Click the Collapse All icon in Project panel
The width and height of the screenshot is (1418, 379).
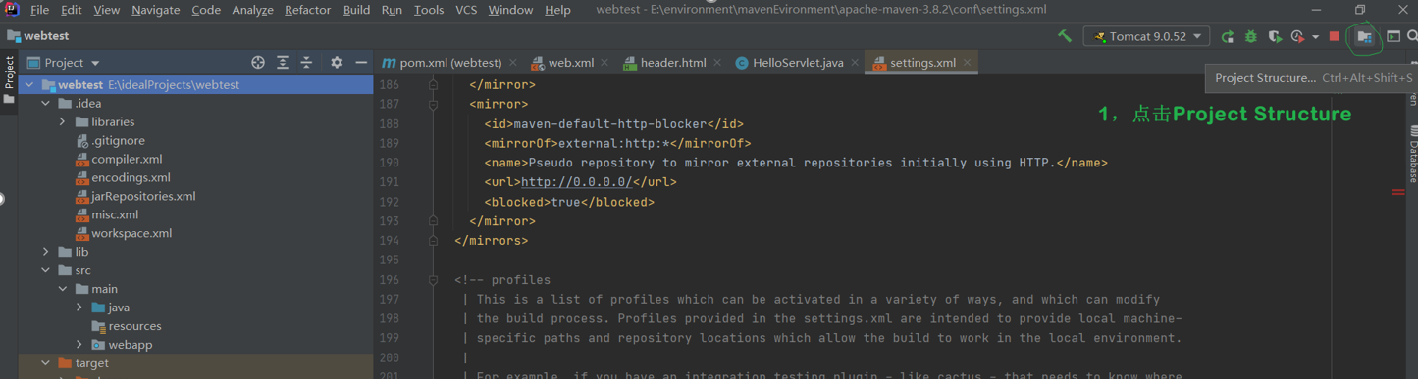pyautogui.click(x=306, y=62)
